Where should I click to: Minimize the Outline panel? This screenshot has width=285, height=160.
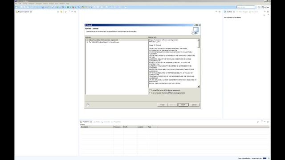pos(265,12)
